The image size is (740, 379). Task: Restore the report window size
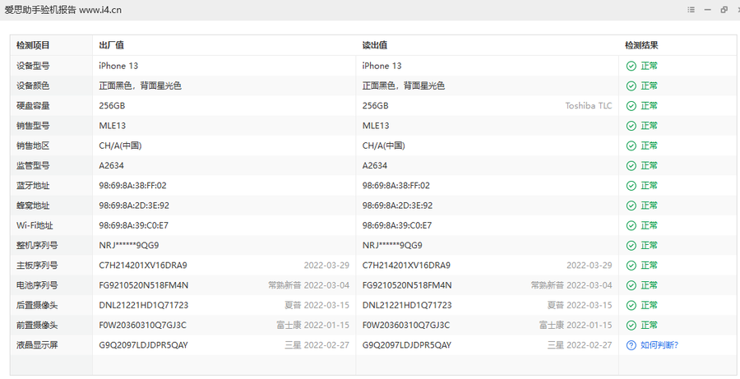click(724, 10)
